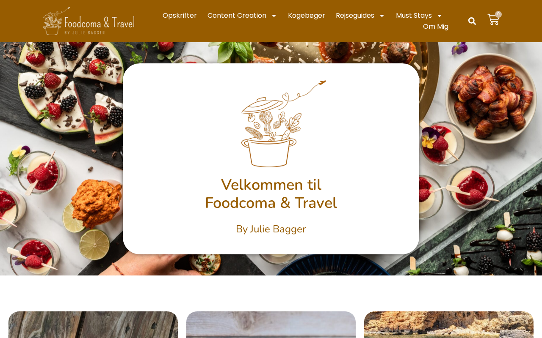Open the Must Stays menu link
The height and width of the screenshot is (338, 542).
pos(414,16)
